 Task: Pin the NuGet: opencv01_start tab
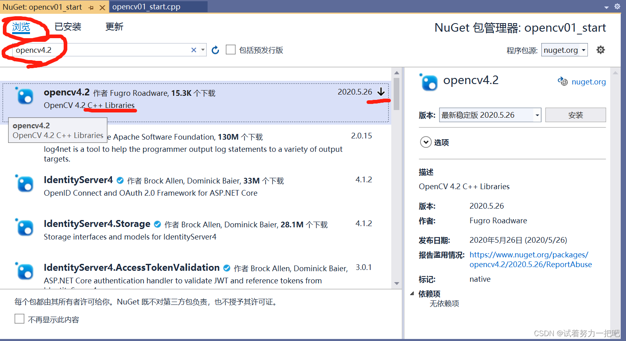point(91,7)
